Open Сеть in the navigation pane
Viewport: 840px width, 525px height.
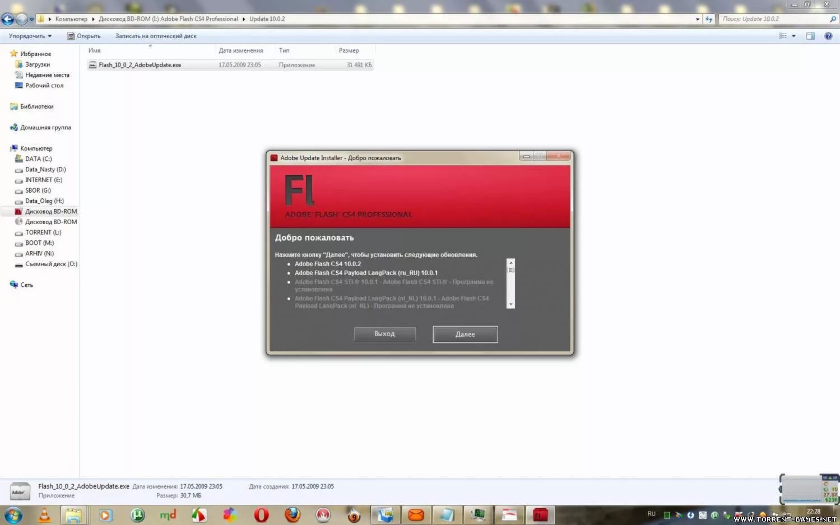[26, 285]
